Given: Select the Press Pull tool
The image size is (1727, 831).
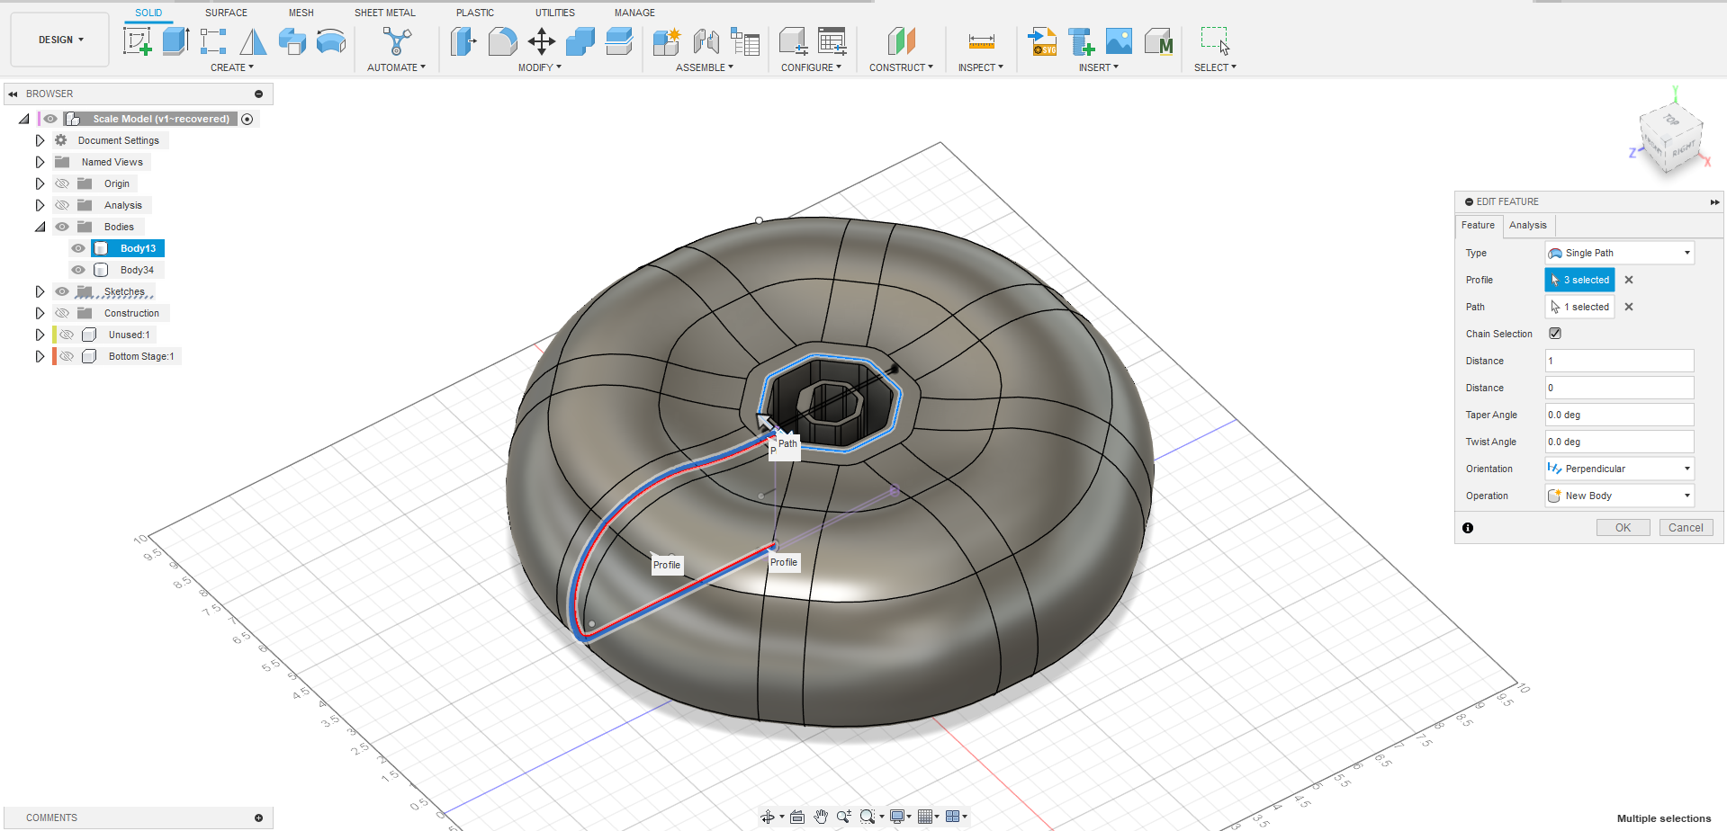Looking at the screenshot, I should tap(463, 41).
